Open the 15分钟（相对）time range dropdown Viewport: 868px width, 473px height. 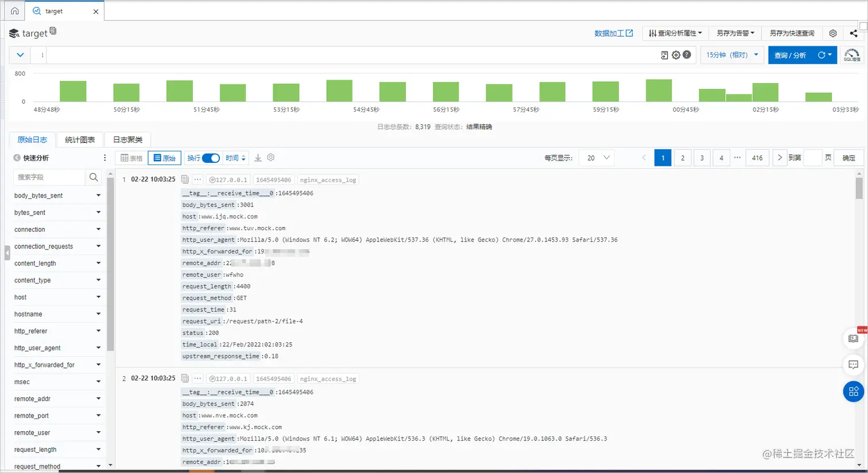pyautogui.click(x=732, y=55)
